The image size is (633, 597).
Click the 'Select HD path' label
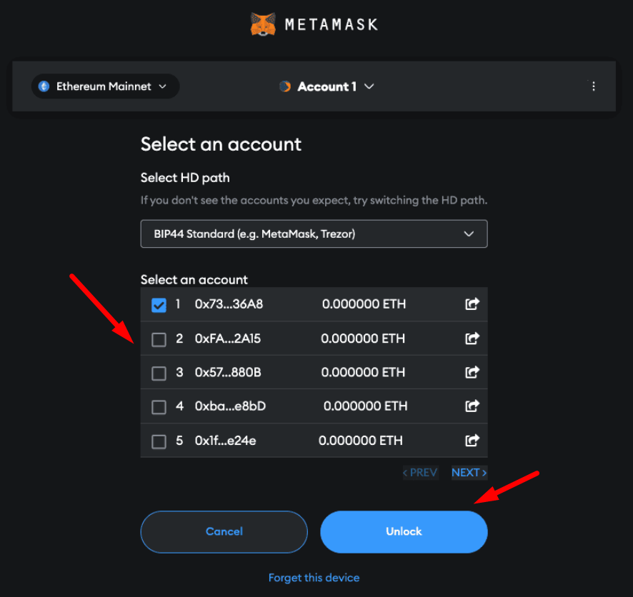(x=185, y=178)
